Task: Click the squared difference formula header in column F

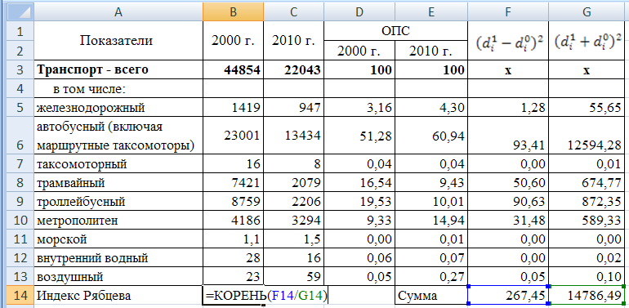Action: [x=508, y=41]
